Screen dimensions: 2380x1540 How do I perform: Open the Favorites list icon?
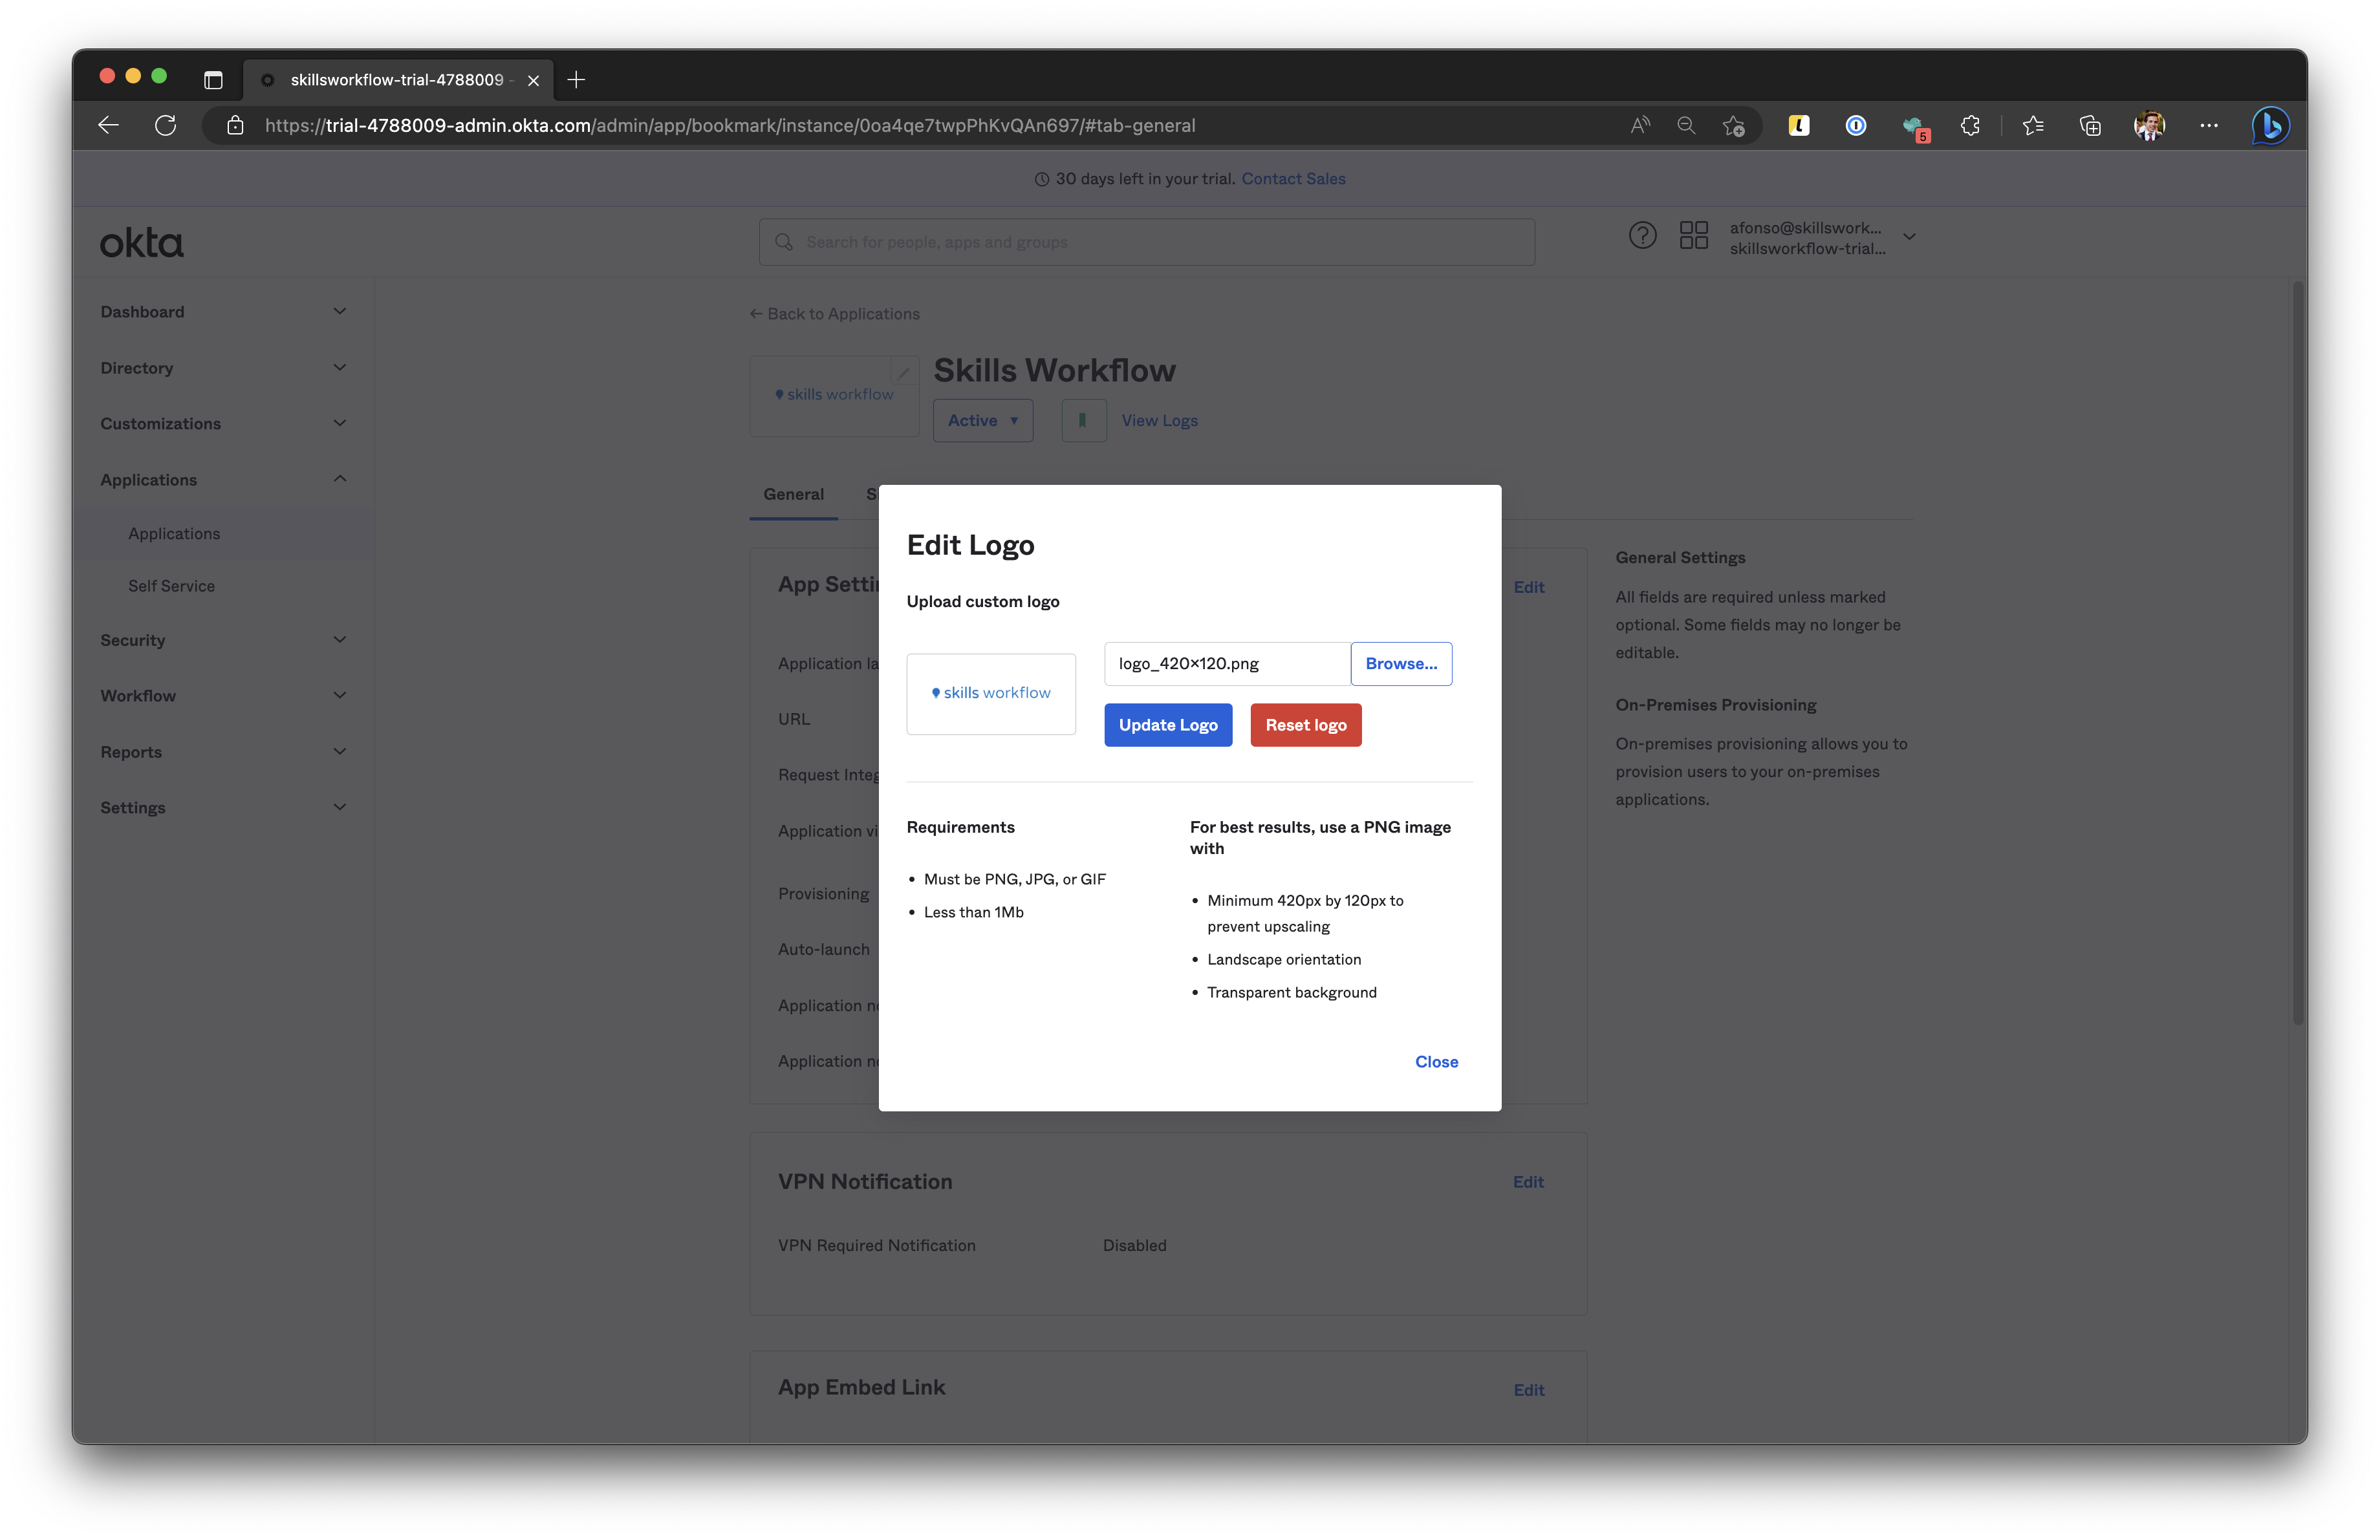[2033, 125]
